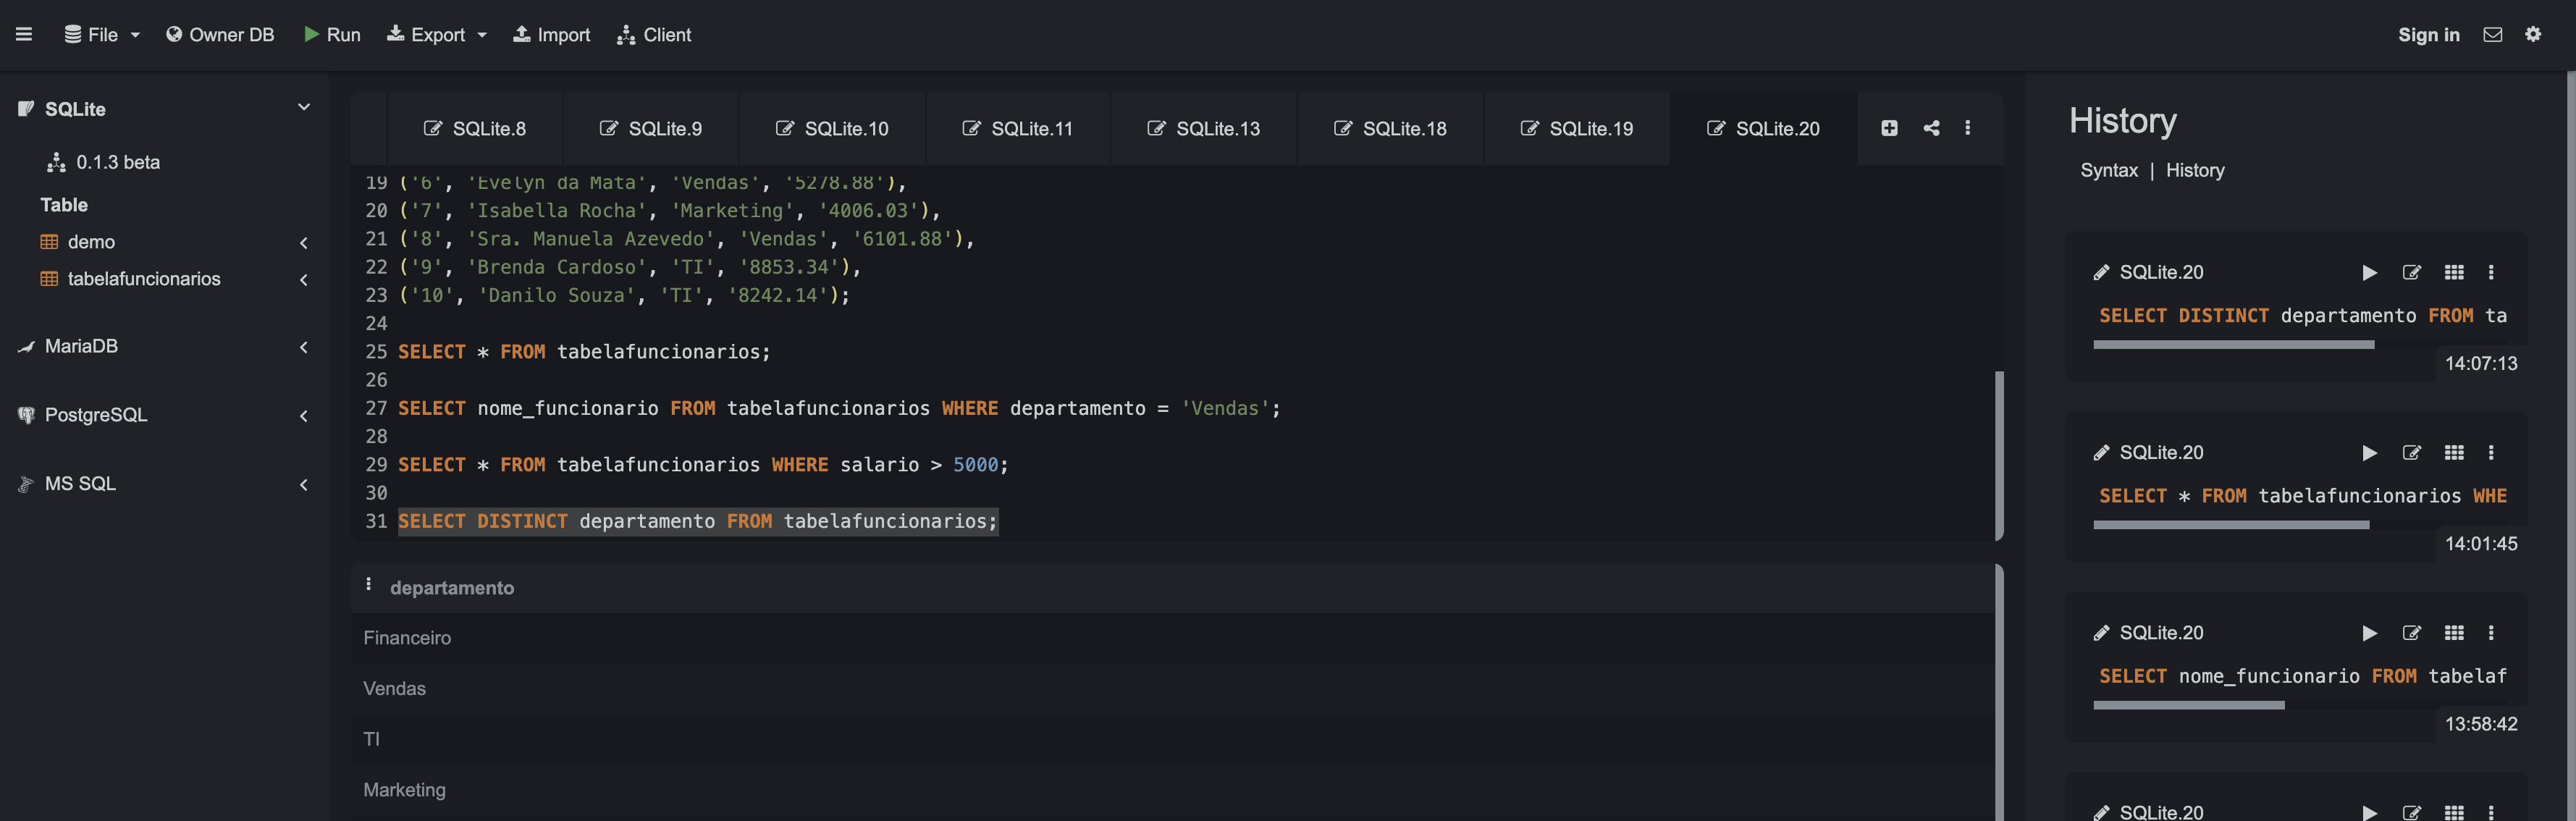The width and height of the screenshot is (2576, 821).
Task: Open the Export dropdown
Action: 437,35
